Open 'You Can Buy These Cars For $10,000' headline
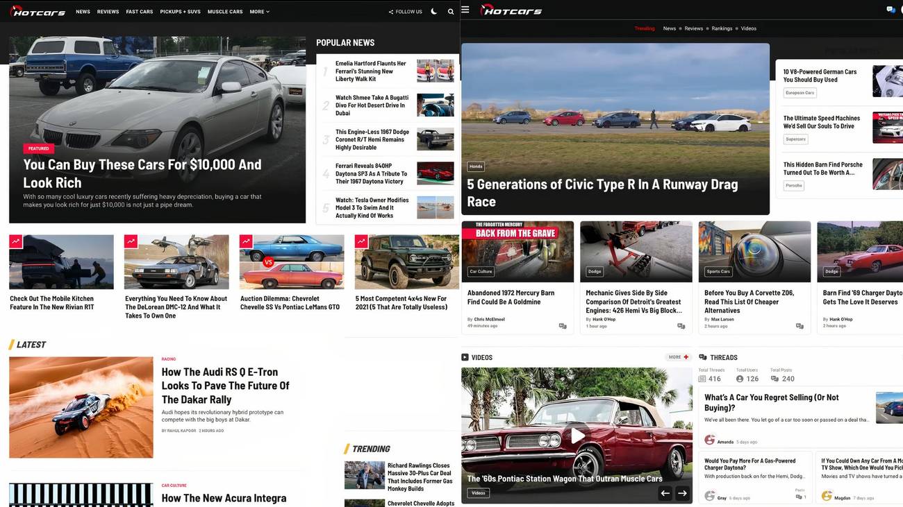Screen dimensions: 903x507 pyautogui.click(x=142, y=173)
